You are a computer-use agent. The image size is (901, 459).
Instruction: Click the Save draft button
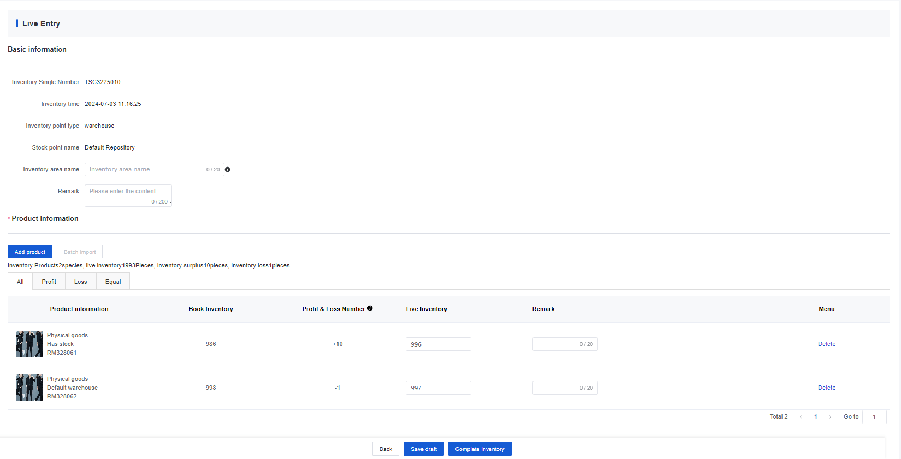pyautogui.click(x=424, y=449)
